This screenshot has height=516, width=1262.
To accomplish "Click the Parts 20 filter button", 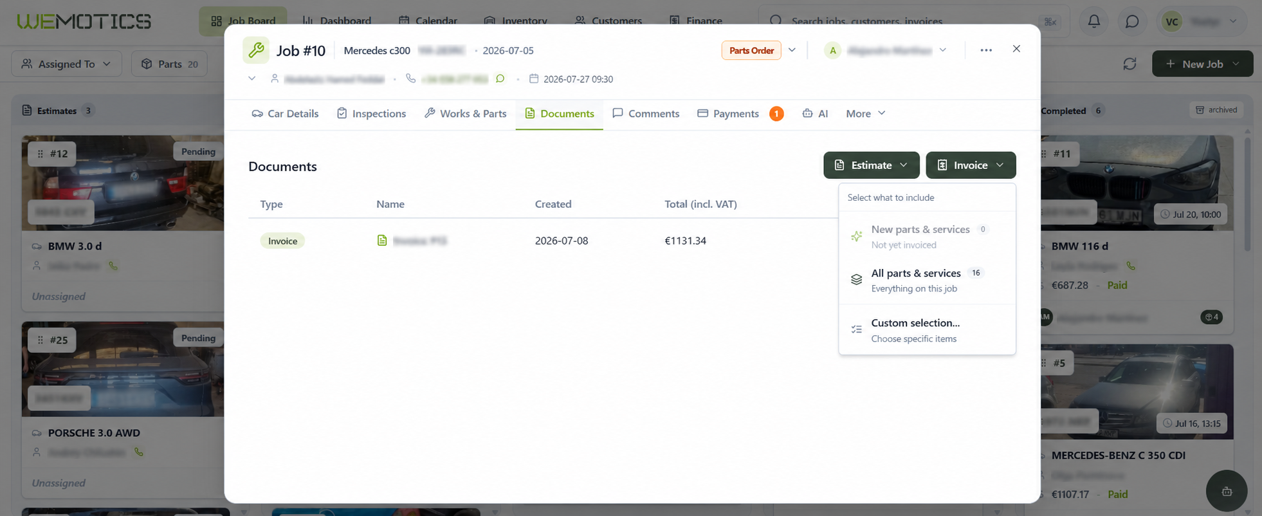I will pos(170,64).
